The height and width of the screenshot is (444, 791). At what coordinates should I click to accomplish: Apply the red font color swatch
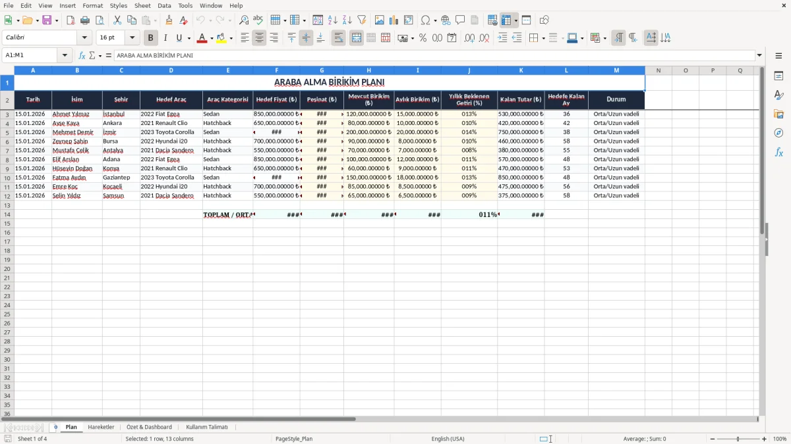pyautogui.click(x=202, y=38)
